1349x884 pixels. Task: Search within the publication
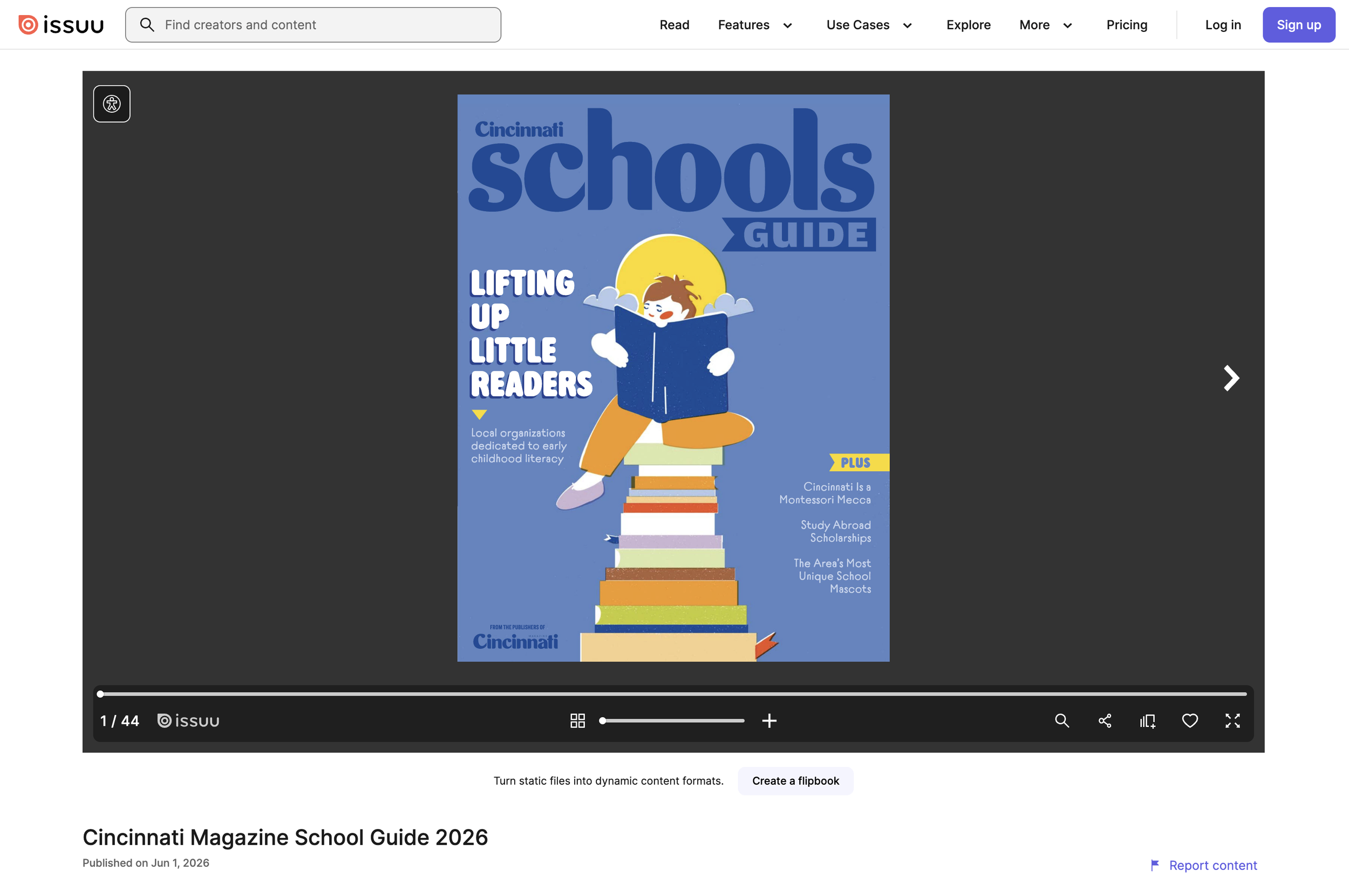click(1061, 720)
